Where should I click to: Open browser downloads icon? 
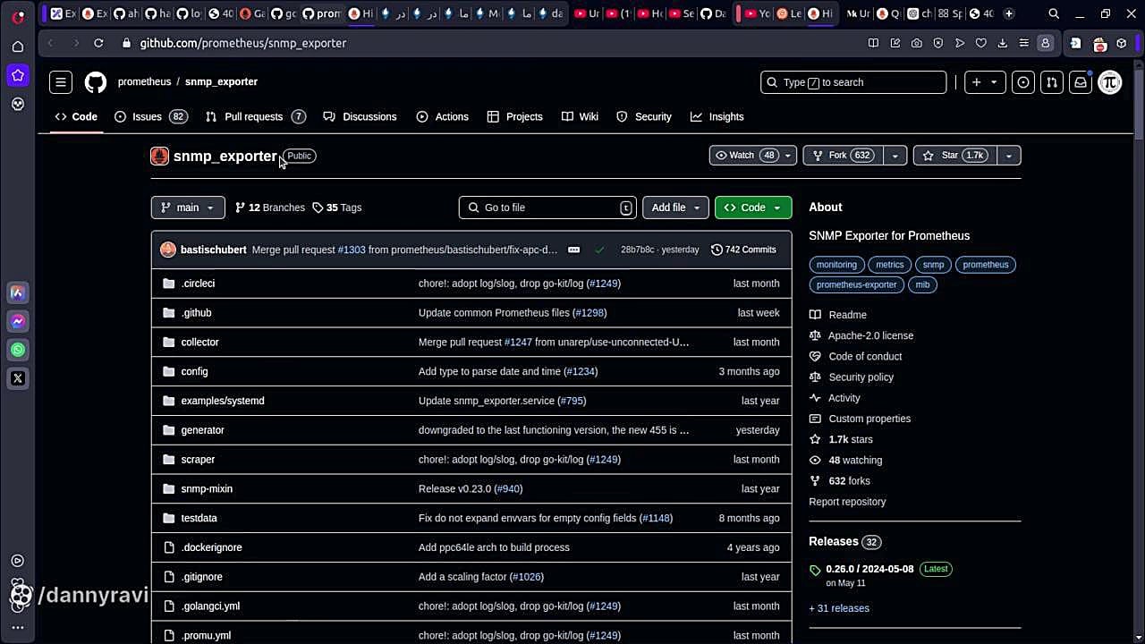(1003, 43)
